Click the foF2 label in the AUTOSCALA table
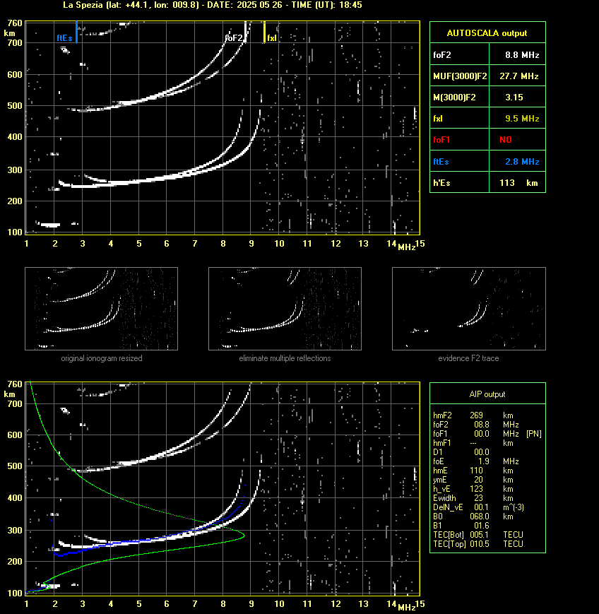 coord(442,55)
